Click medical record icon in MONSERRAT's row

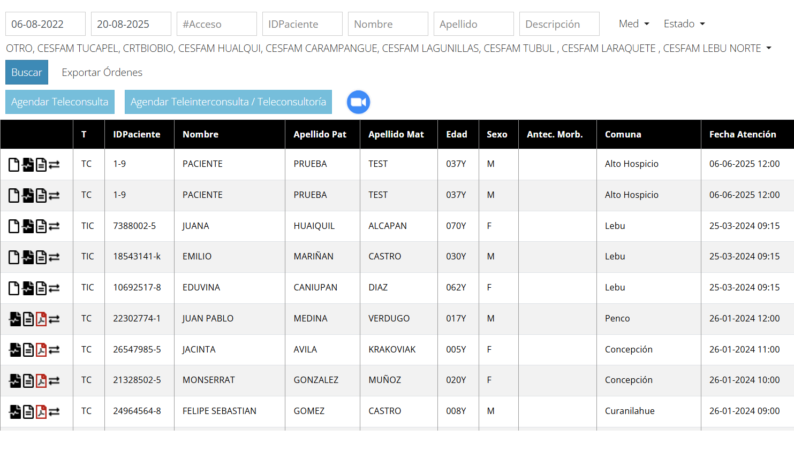pos(15,381)
